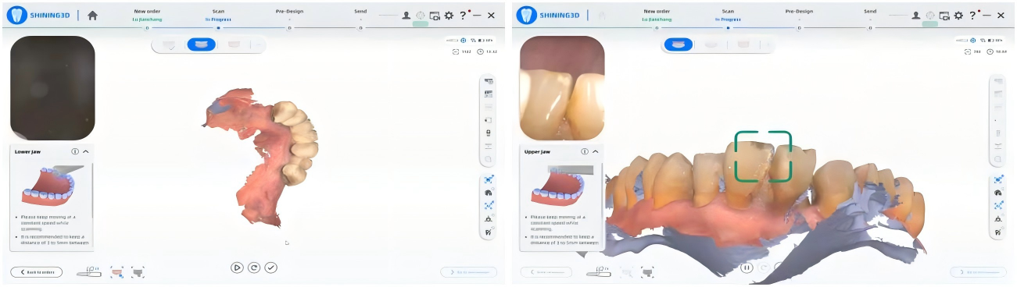Viewport: 1017px width, 287px height.
Task: Click the camera preview thumbnail, left window
Action: pyautogui.click(x=52, y=88)
